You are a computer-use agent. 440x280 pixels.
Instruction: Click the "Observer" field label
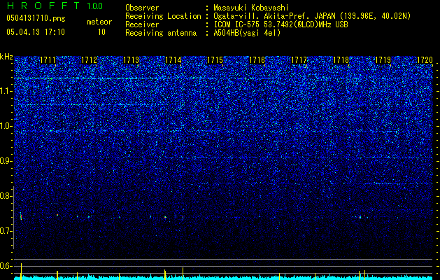click(x=142, y=8)
